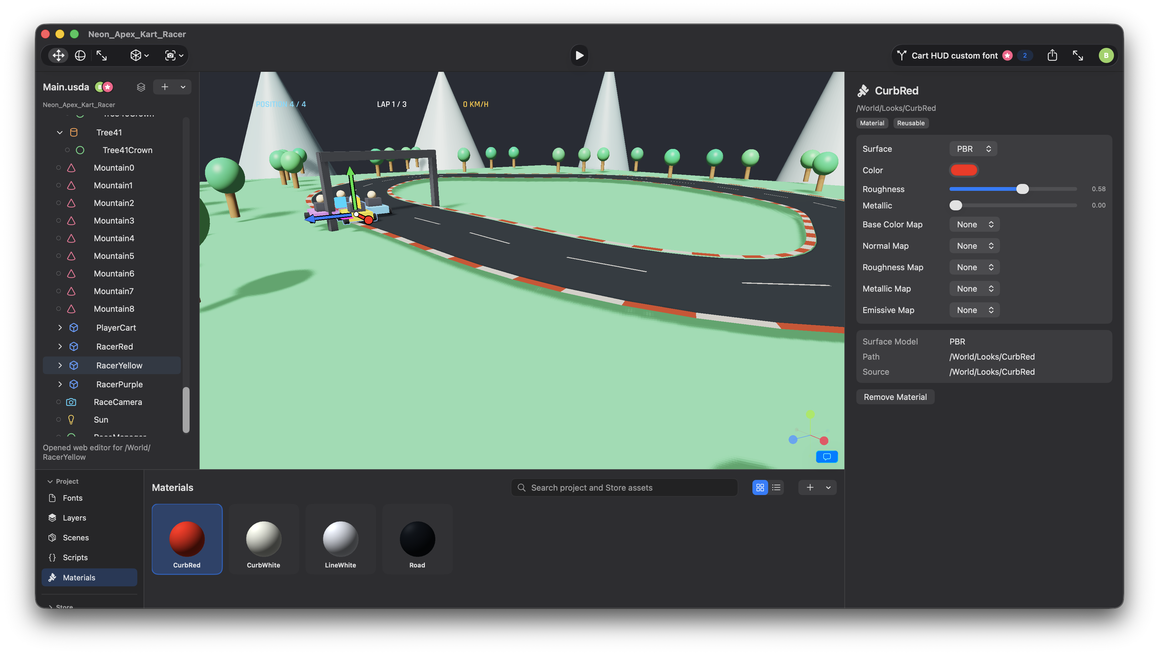Open the viewport comment chat icon

[x=826, y=457]
